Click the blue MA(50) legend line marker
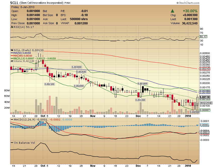Viewport: 214px width, 168px height. pyautogui.click(x=12, y=53)
